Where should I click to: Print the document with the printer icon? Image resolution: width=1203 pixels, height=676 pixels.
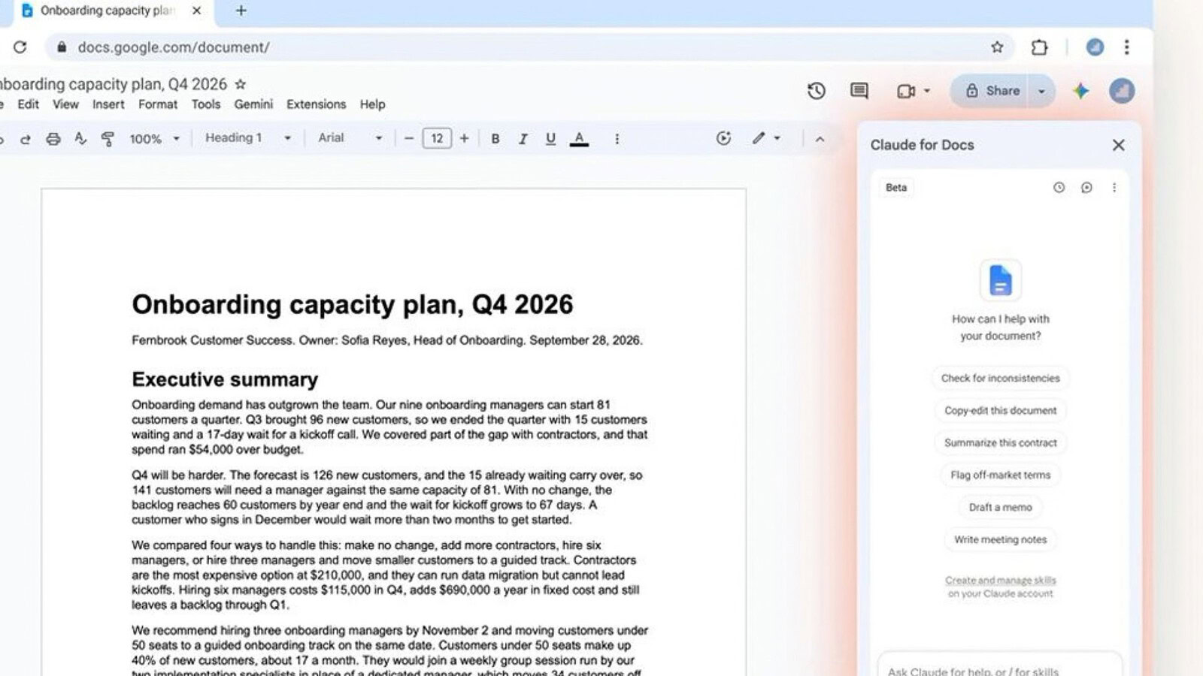53,139
